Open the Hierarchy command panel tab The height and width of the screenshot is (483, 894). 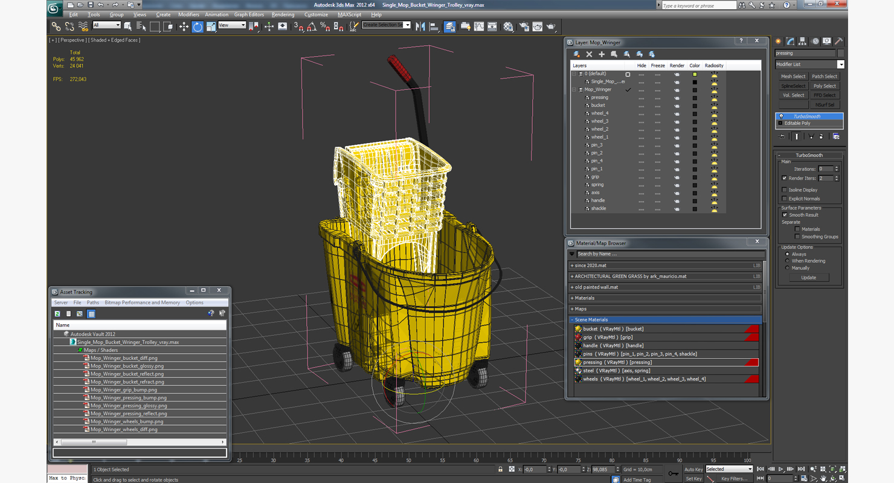pos(803,42)
